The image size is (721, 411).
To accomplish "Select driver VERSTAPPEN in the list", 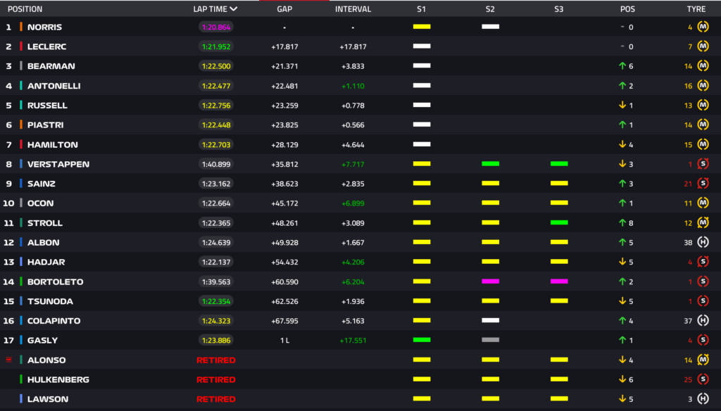I will click(58, 164).
